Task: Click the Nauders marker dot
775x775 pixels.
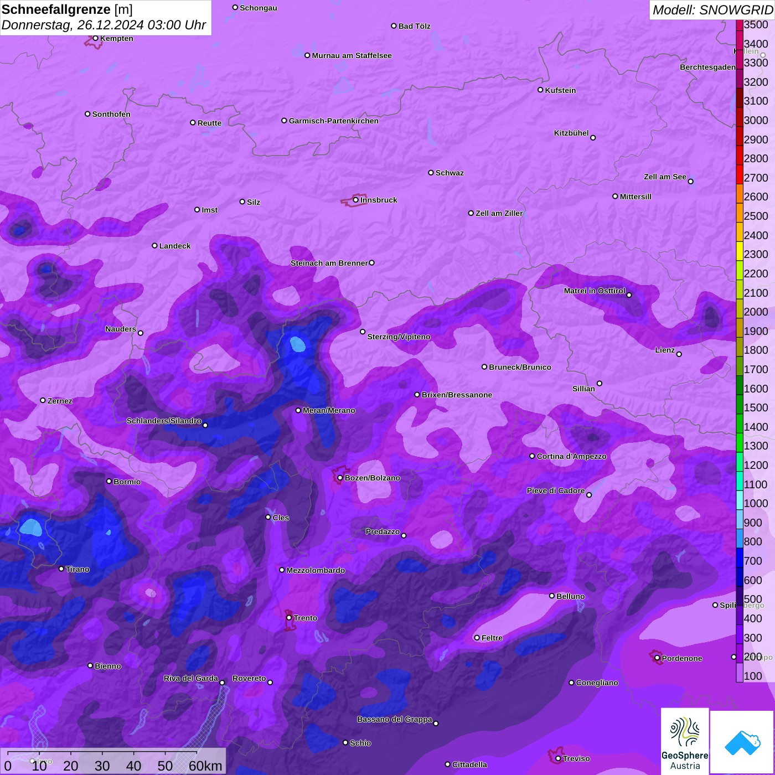Action: click(x=141, y=333)
